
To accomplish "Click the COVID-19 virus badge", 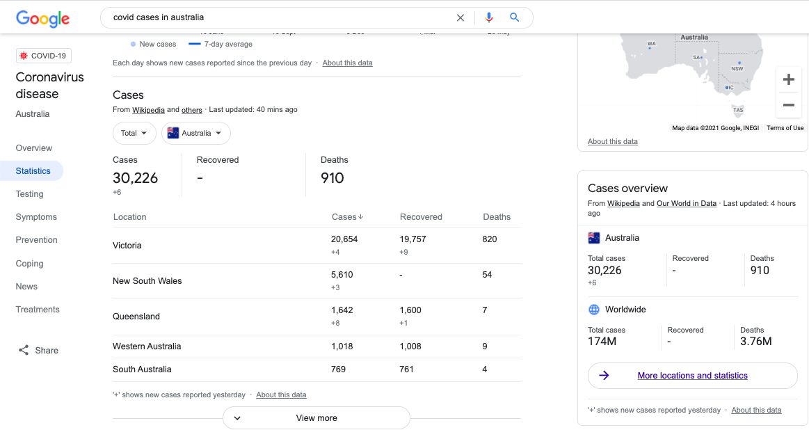I will coord(44,56).
